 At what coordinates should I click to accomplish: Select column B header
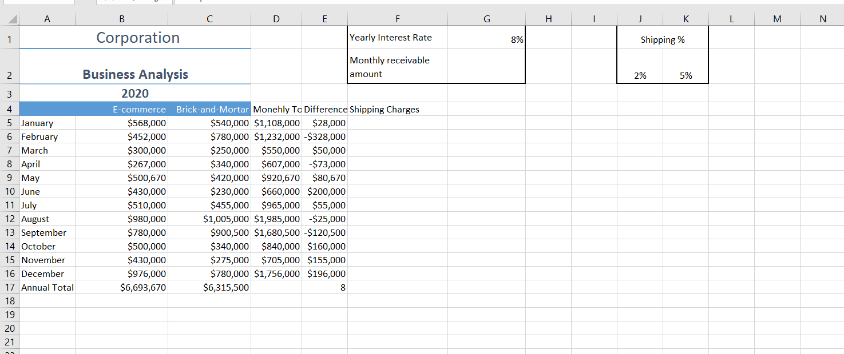[122, 19]
